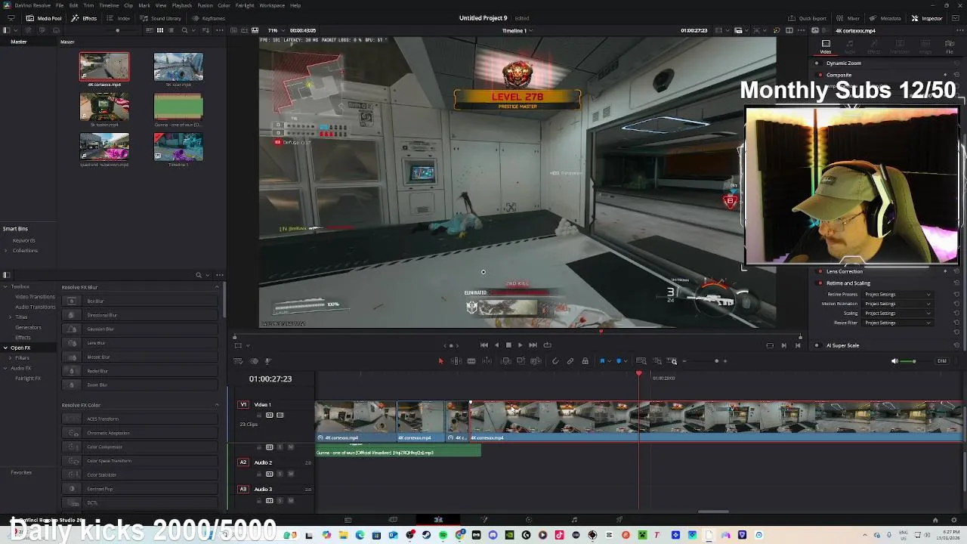The image size is (967, 544).
Task: Search the media pool with magnifier icon
Action: point(184,30)
